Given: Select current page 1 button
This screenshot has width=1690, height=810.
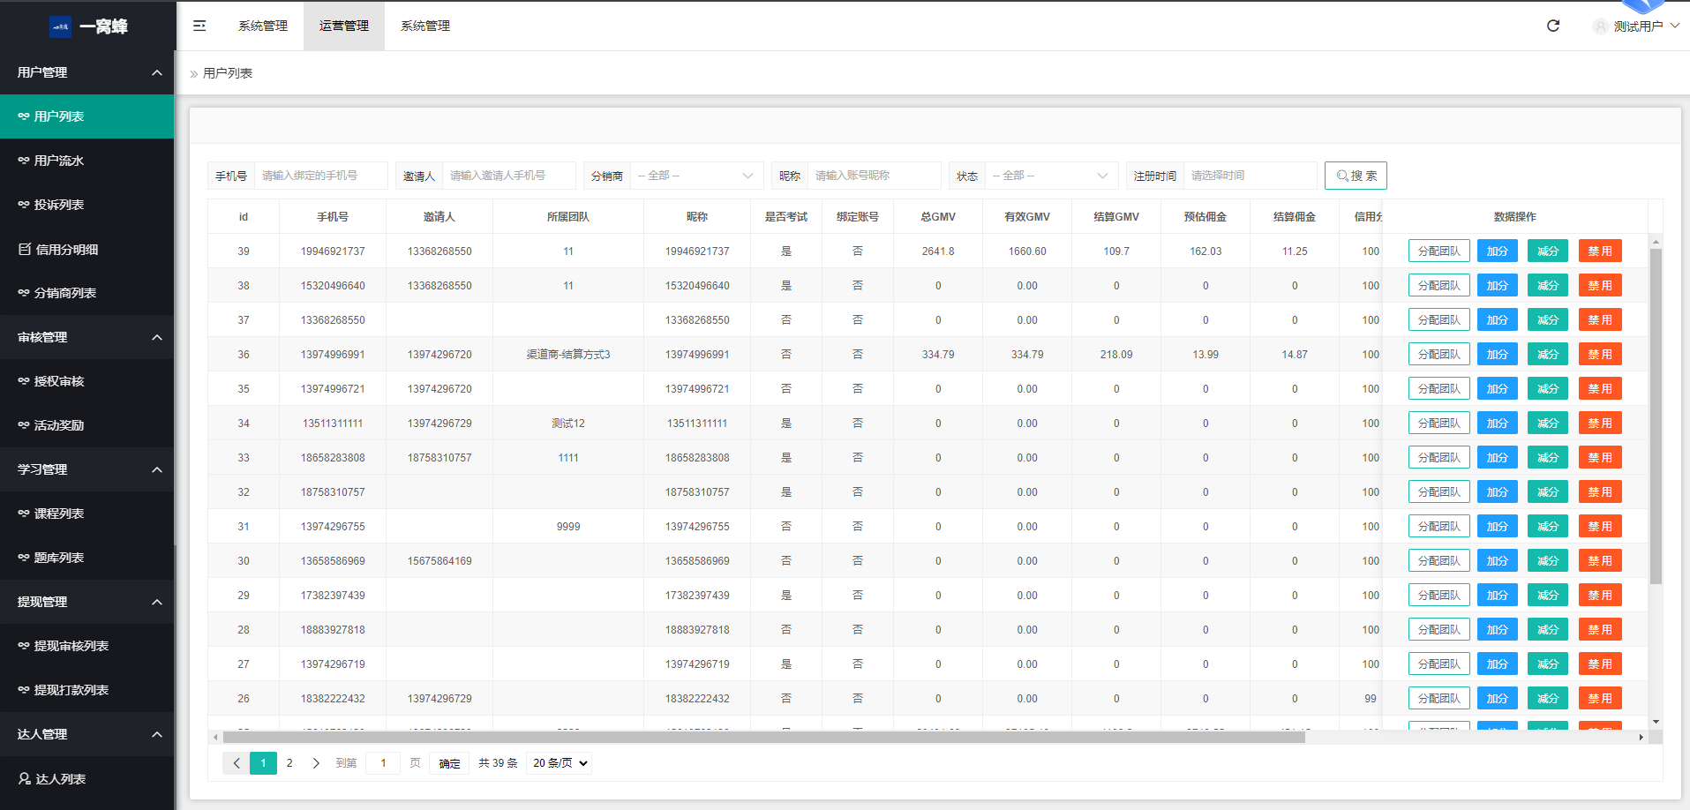Looking at the screenshot, I should pyautogui.click(x=263, y=763).
